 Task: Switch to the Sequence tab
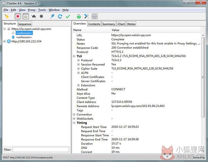pos(25,24)
